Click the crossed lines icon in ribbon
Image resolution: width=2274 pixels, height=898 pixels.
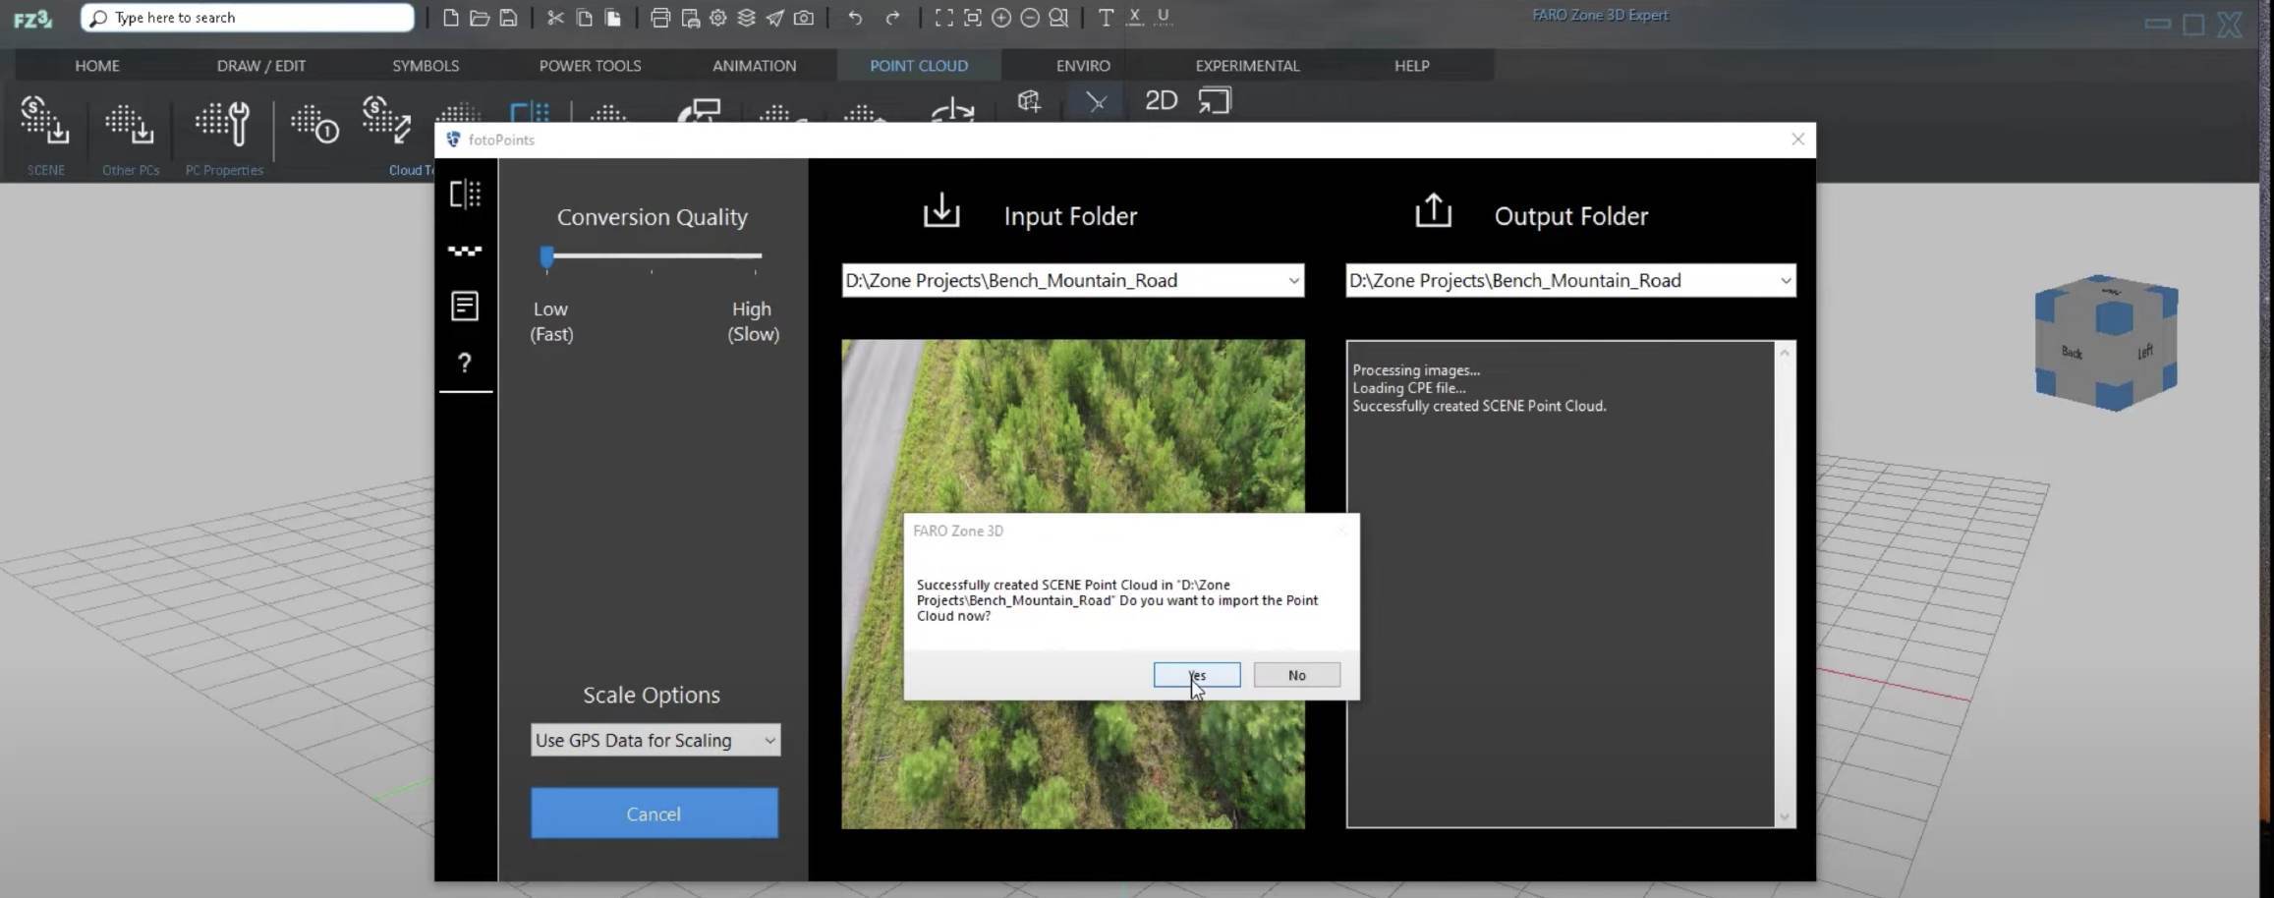coord(1097,101)
